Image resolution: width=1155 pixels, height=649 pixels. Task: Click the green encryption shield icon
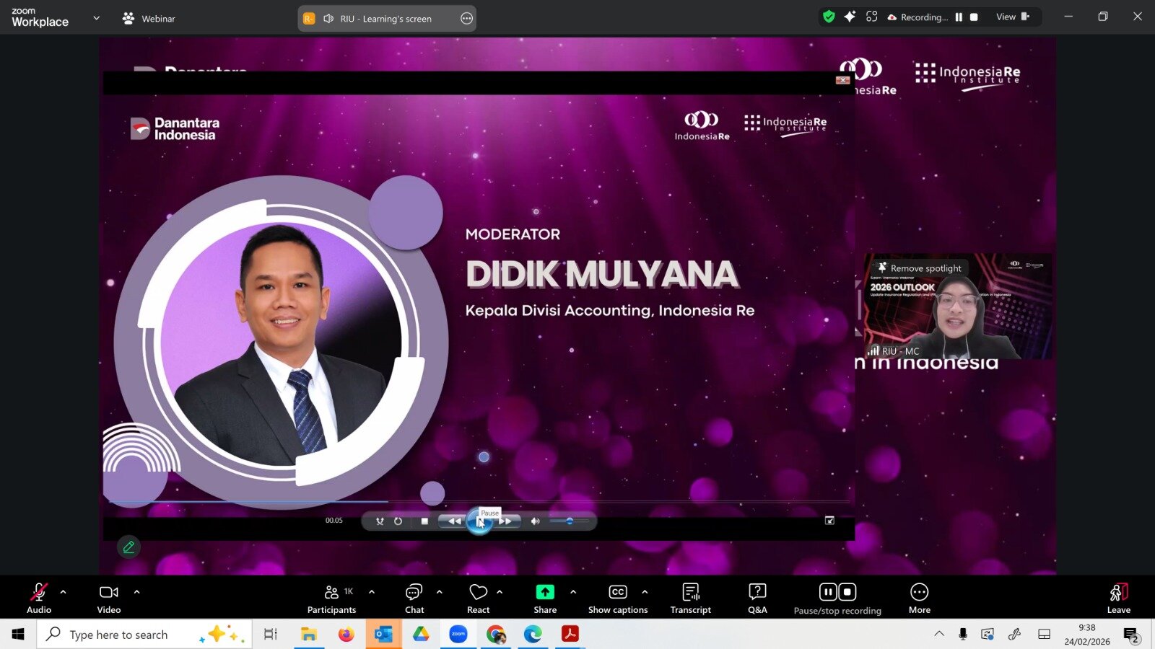[829, 17]
